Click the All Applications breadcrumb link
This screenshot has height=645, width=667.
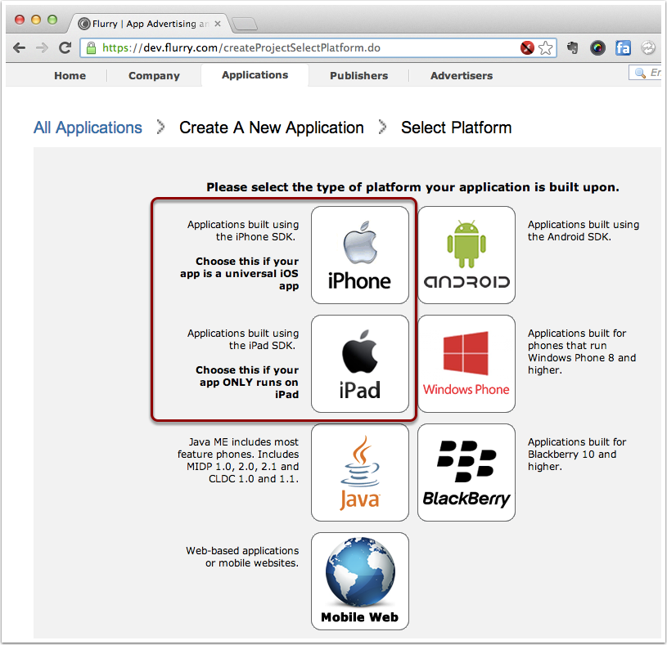(88, 128)
